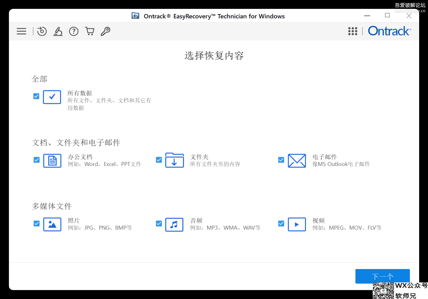Click the 文件夹 label text
The width and height of the screenshot is (428, 299).
(x=199, y=157)
